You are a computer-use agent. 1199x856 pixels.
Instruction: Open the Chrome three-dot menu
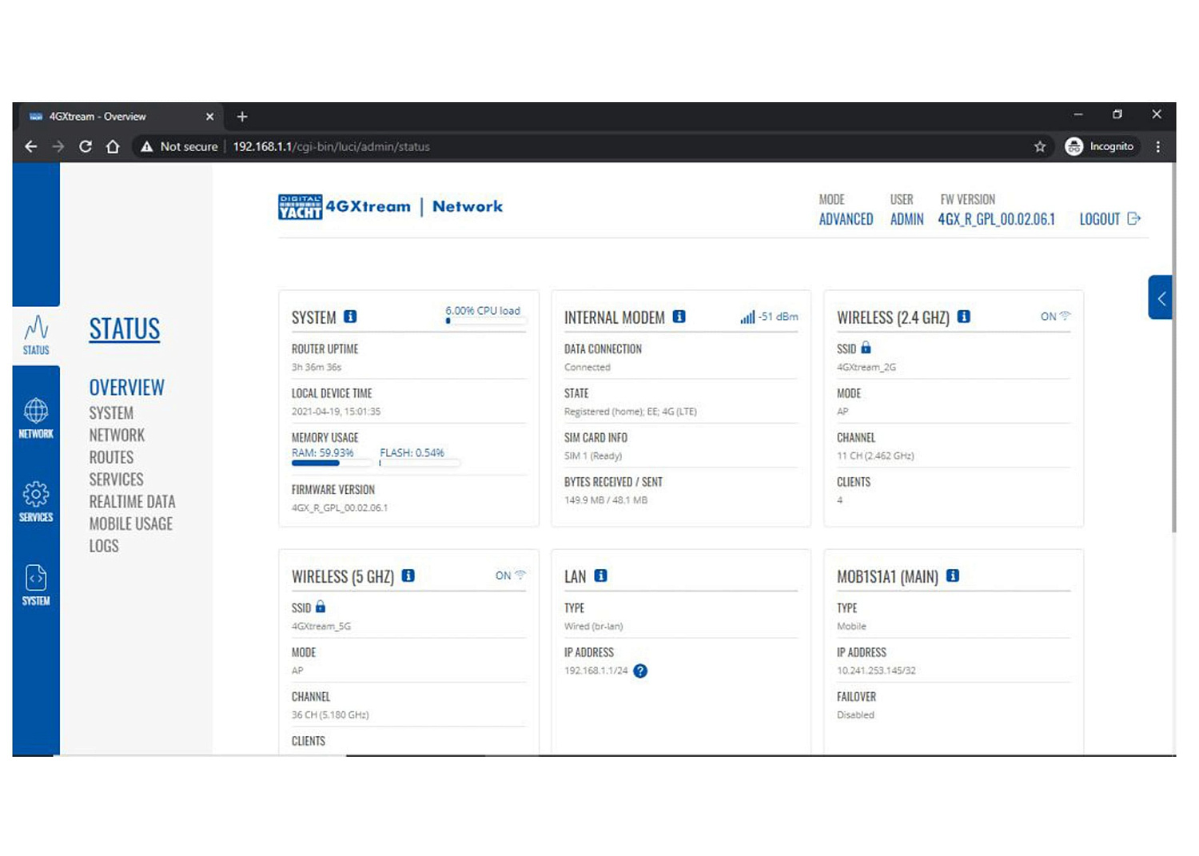coord(1157,146)
